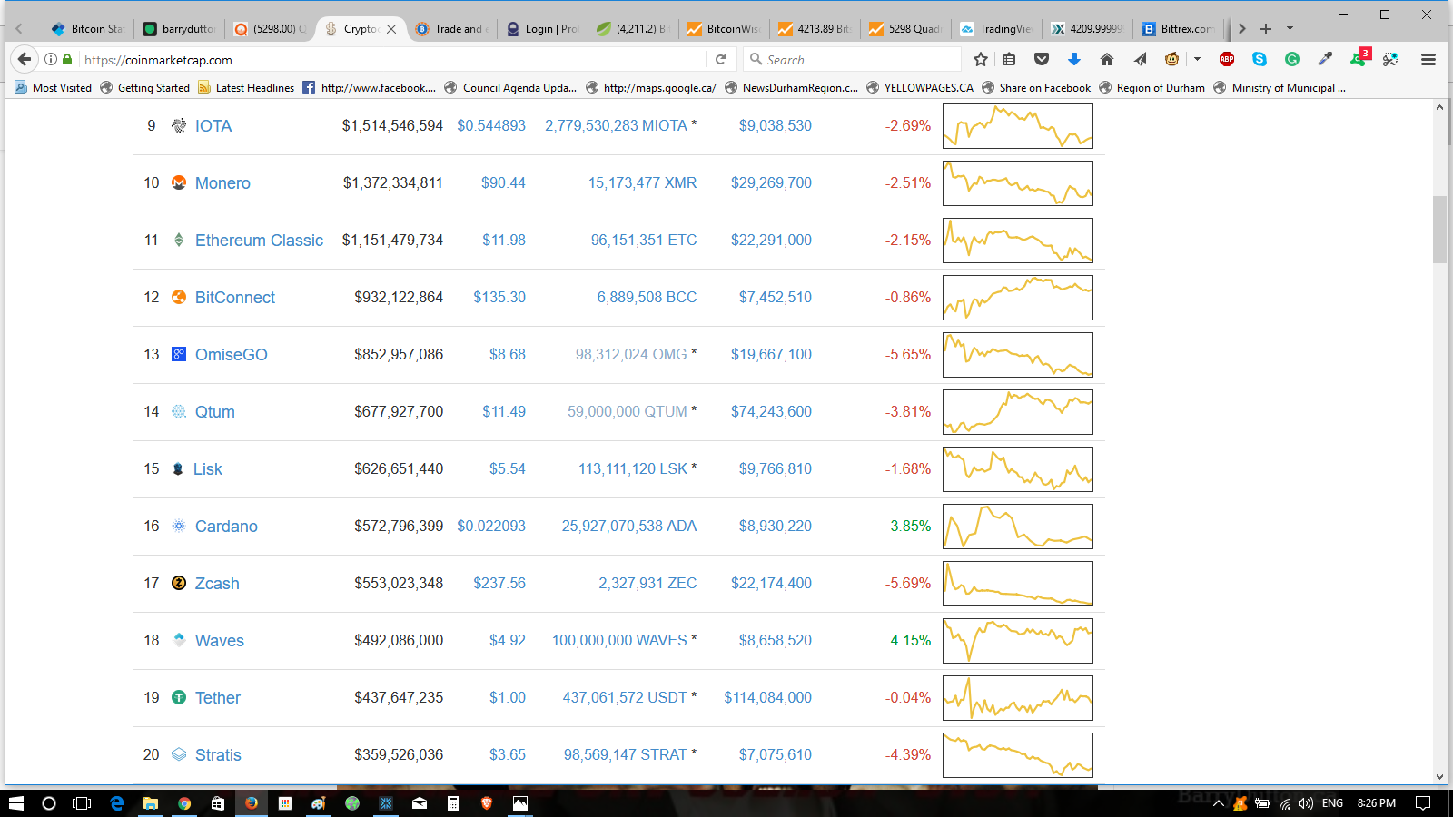
Task: Open the Adblock Plus extension icon
Action: (1227, 60)
